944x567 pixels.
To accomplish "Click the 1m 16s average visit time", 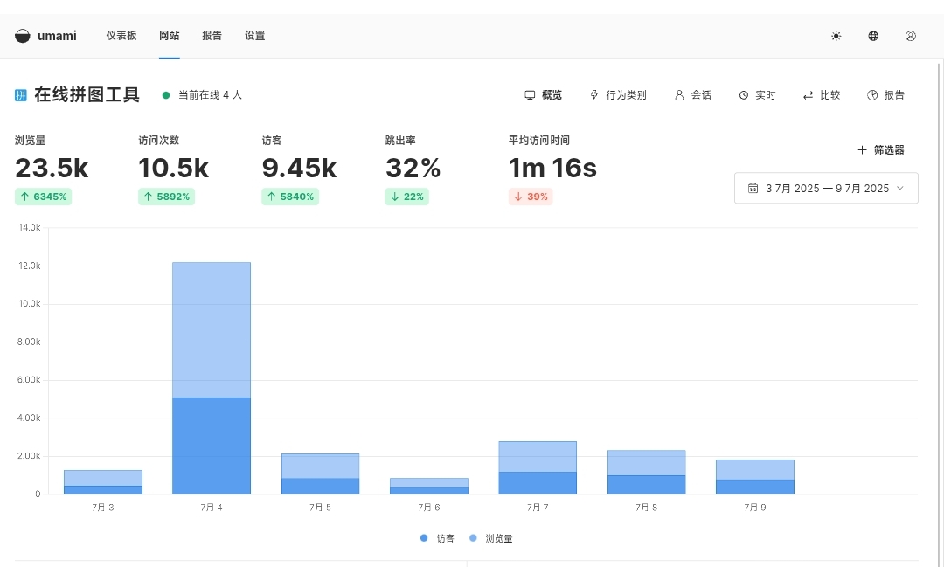I will pyautogui.click(x=552, y=168).
